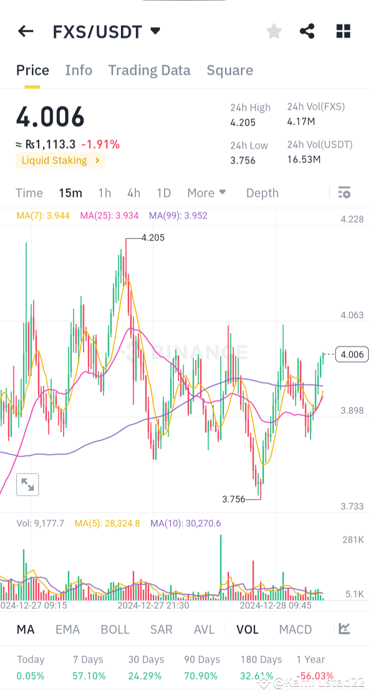Open the trading pair selector dropdown
369x694 pixels.
click(155, 31)
